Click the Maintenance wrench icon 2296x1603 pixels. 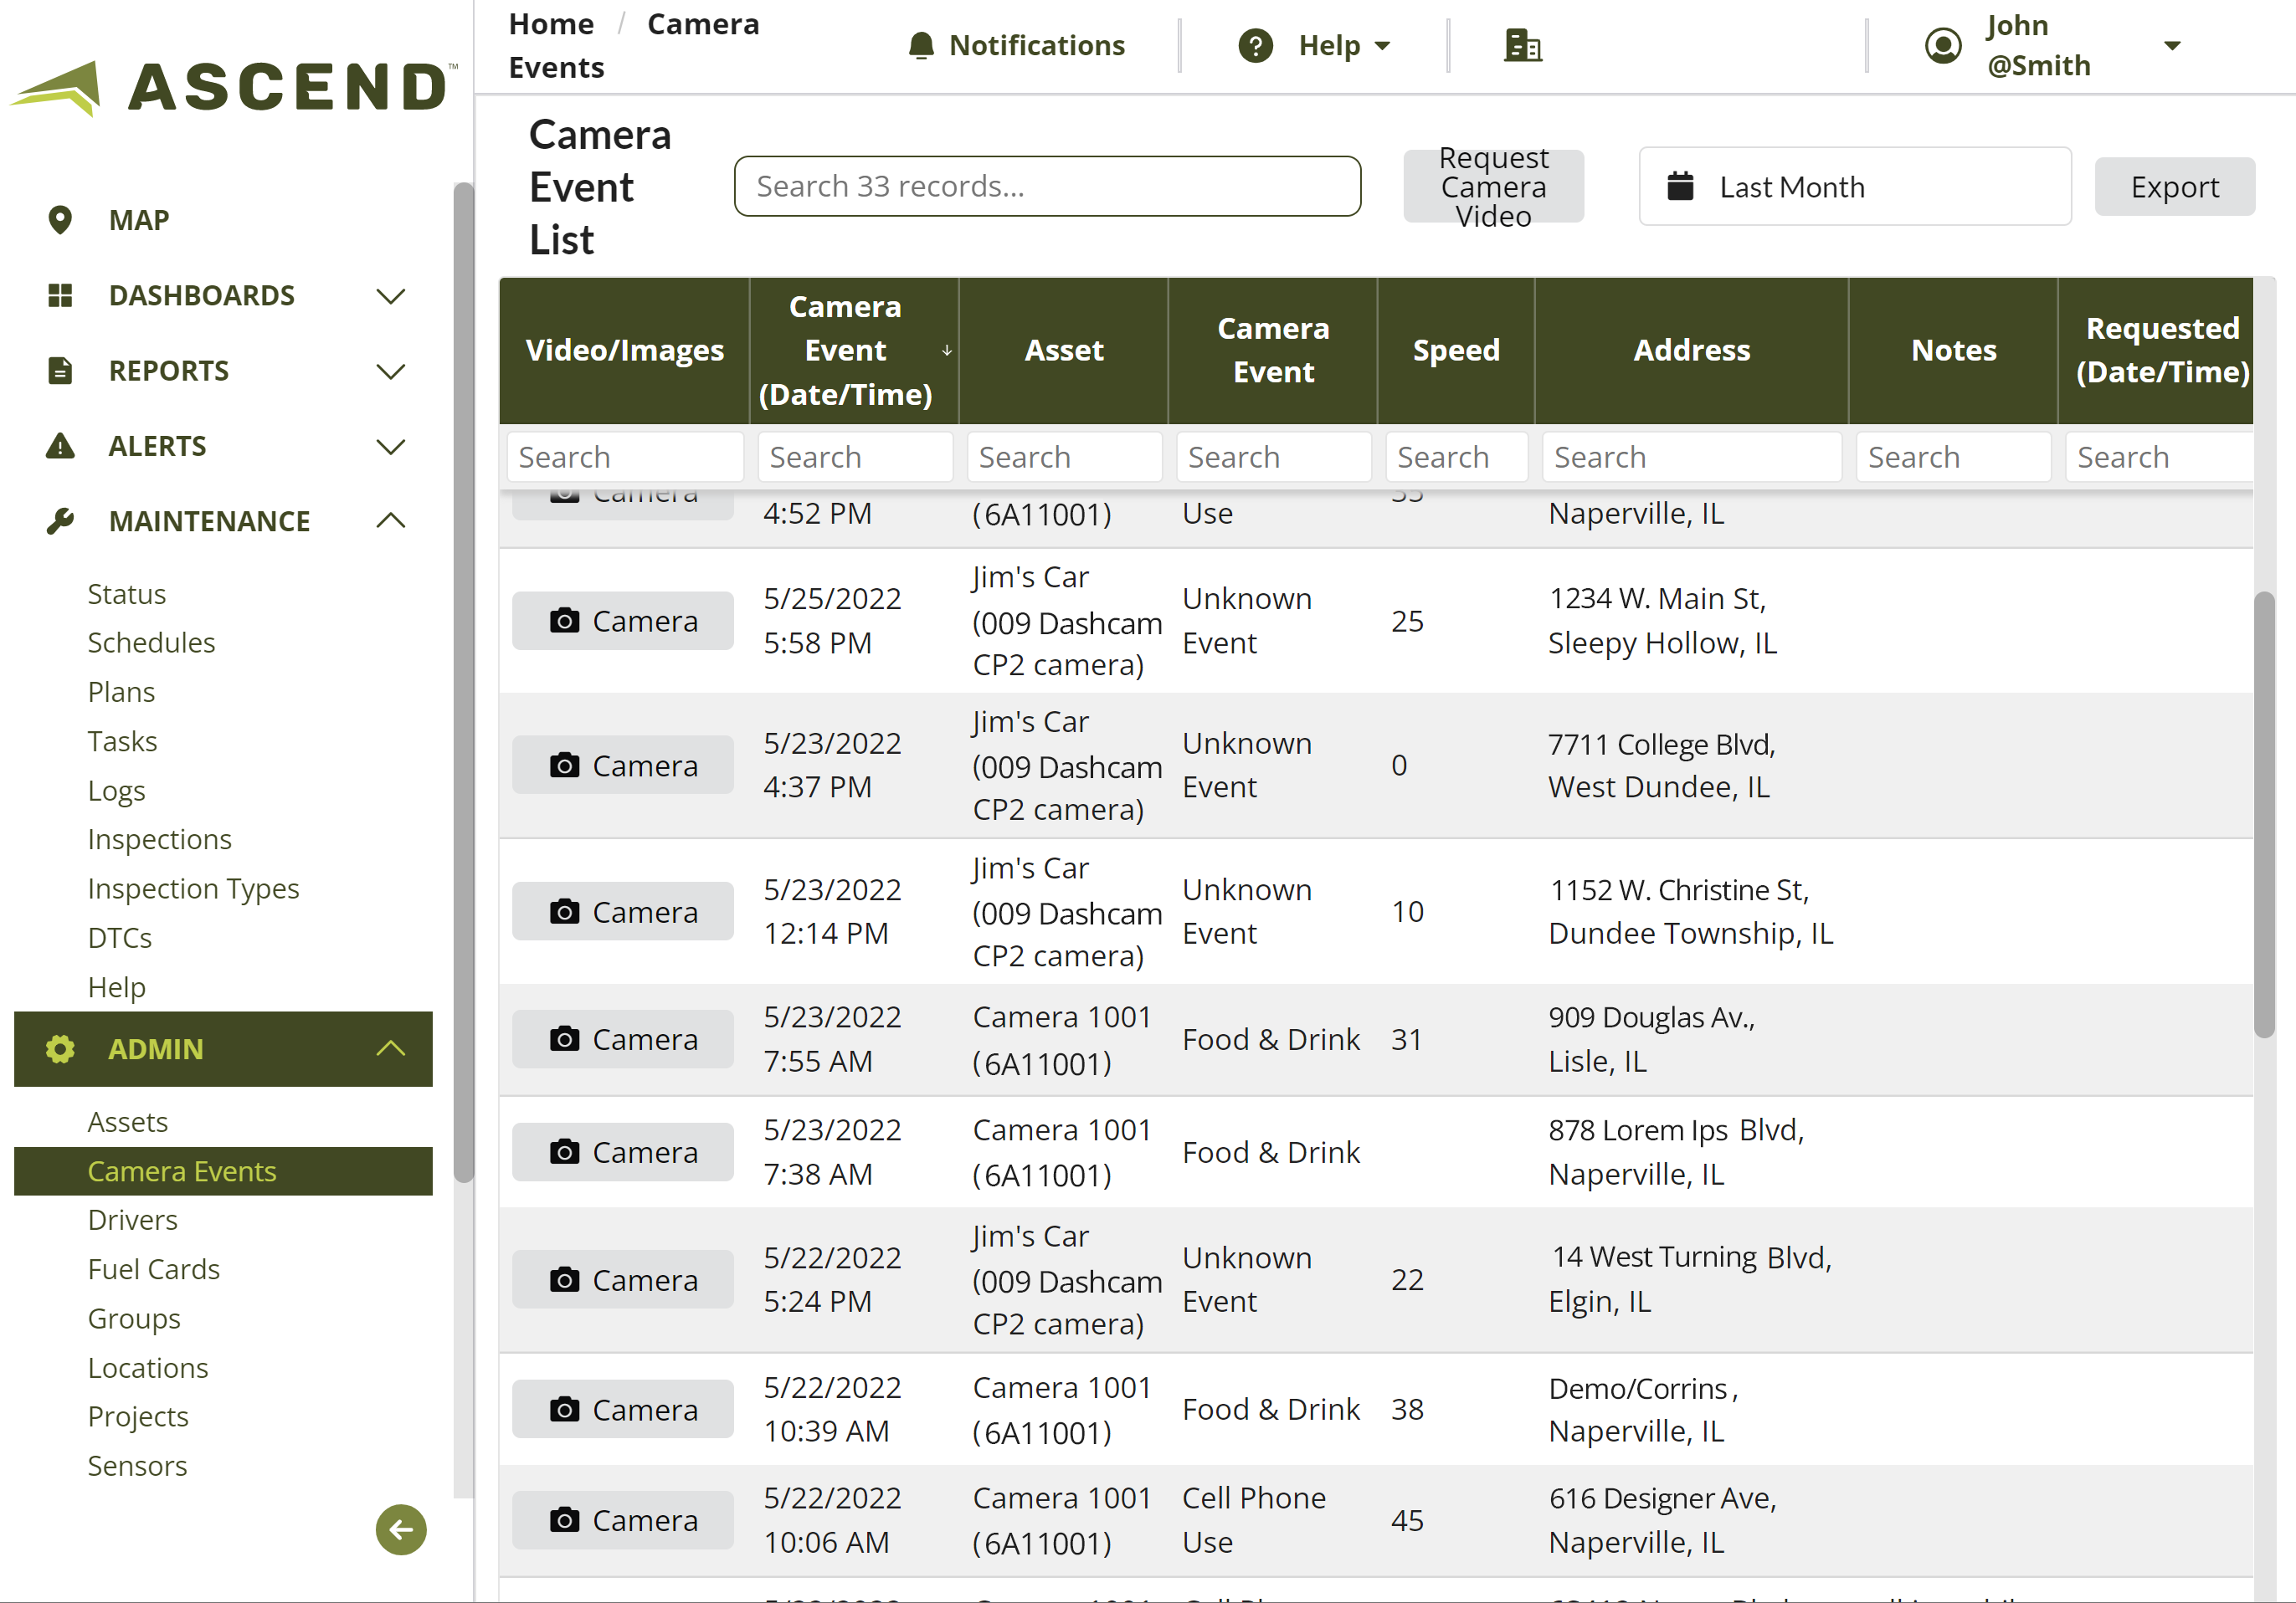point(60,520)
